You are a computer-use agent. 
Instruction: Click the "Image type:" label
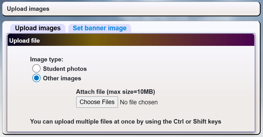click(x=47, y=60)
